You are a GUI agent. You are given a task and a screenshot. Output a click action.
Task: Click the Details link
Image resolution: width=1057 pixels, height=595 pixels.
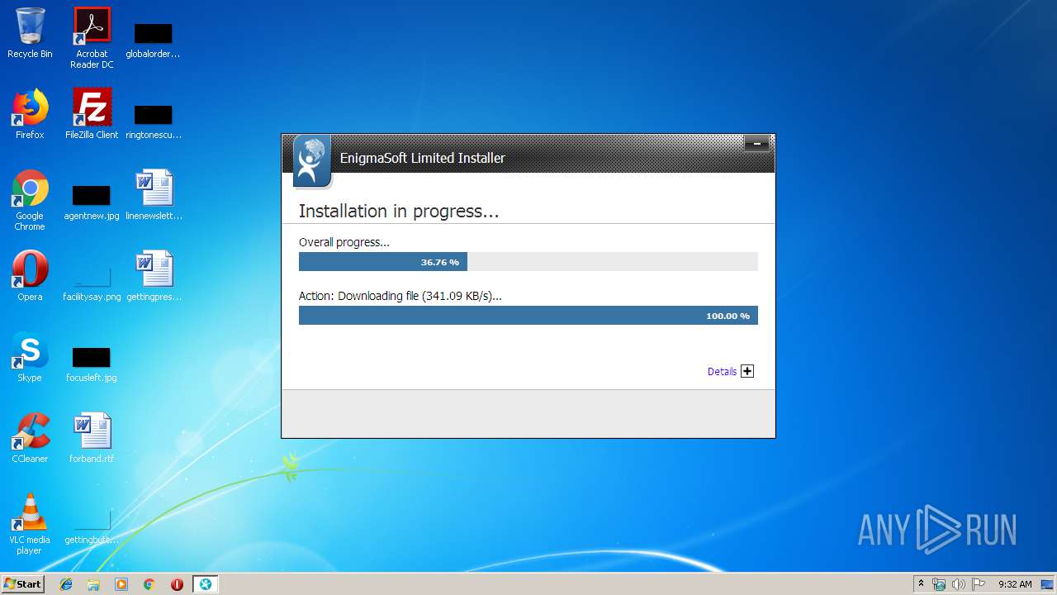pos(722,372)
